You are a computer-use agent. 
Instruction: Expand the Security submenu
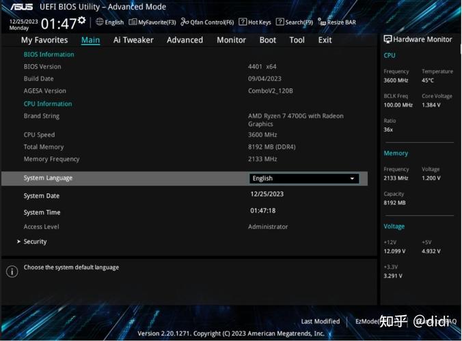click(35, 241)
